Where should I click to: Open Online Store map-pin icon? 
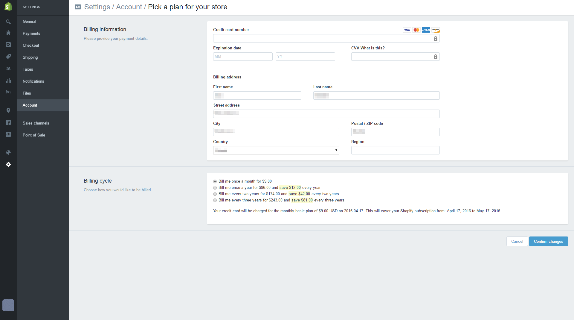pos(8,110)
